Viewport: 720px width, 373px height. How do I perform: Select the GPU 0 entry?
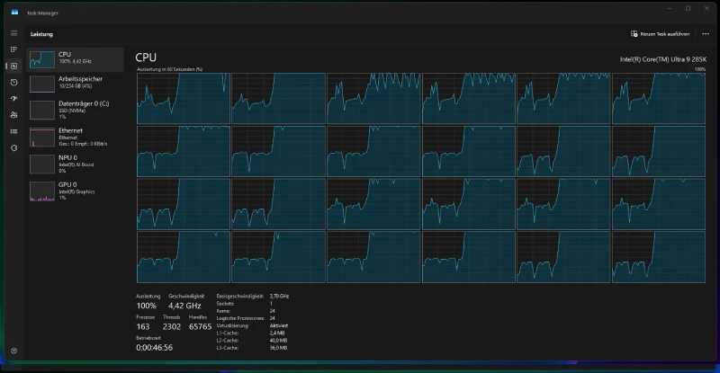click(x=75, y=191)
